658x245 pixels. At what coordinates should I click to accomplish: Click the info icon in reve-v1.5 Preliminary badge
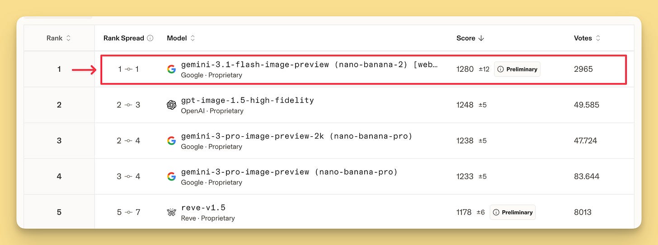[x=496, y=213]
